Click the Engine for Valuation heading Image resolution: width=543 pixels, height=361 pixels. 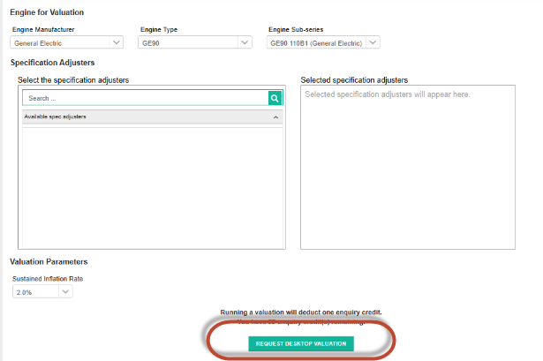coord(47,11)
